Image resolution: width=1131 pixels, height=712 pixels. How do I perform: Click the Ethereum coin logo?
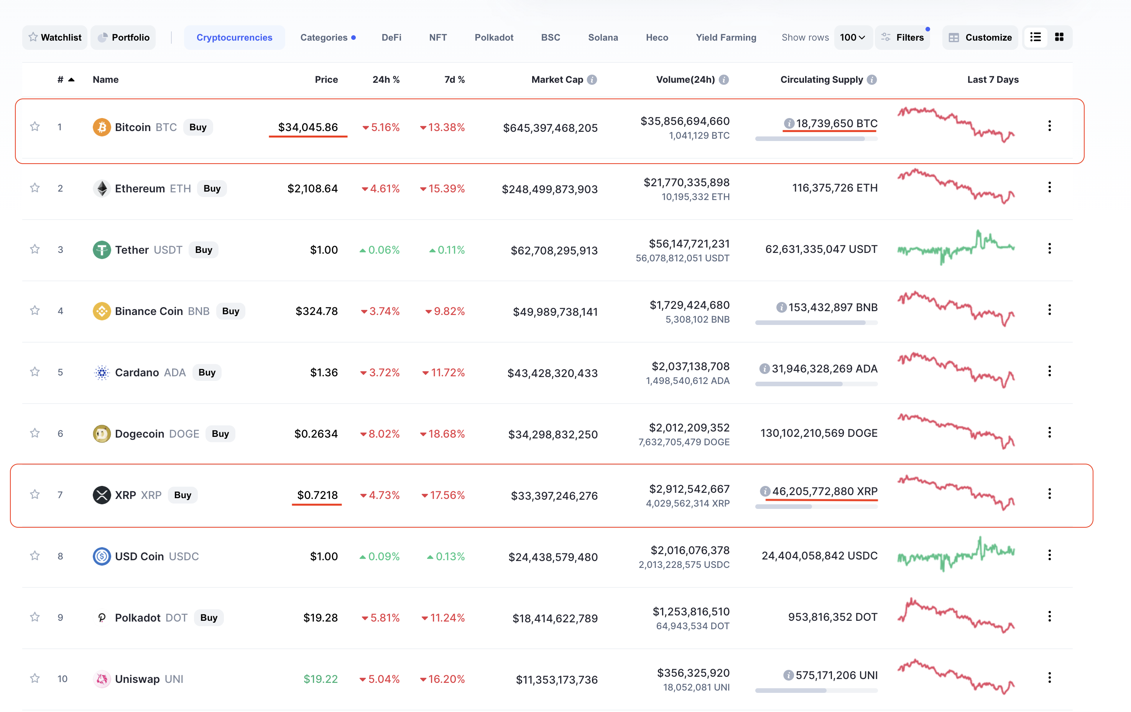pyautogui.click(x=102, y=188)
